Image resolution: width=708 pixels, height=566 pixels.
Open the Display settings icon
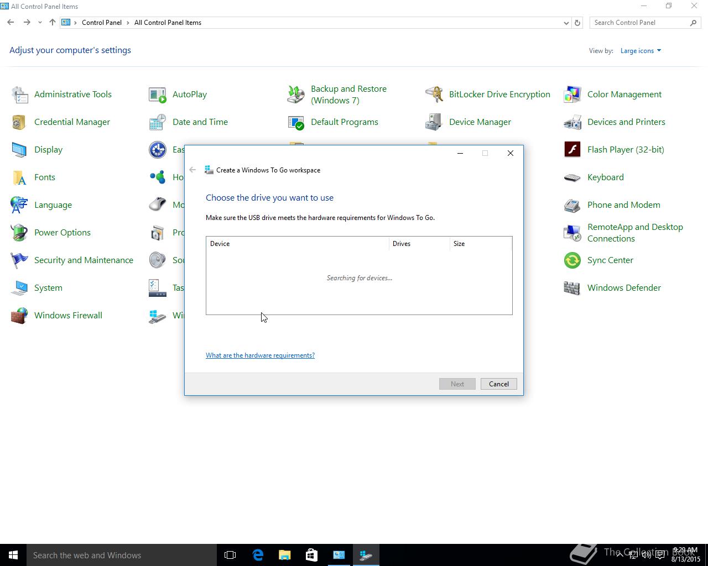coord(19,150)
